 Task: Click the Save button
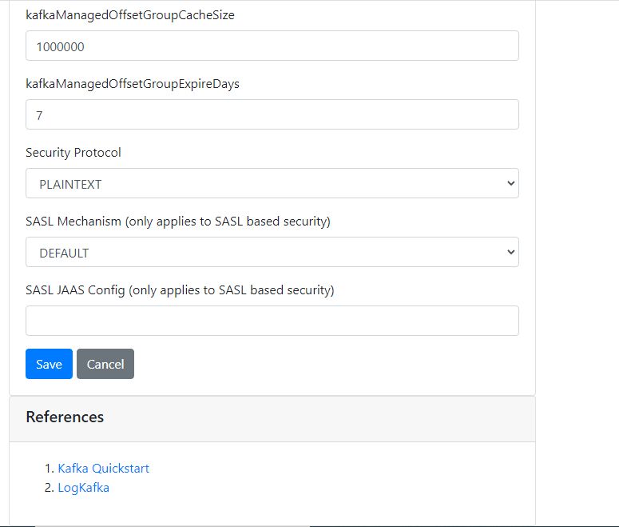(49, 364)
